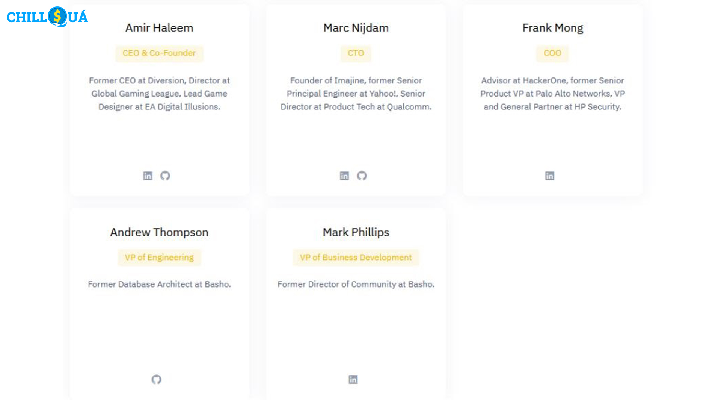Open Marc Nijdam's GitHub icon
The image size is (721, 406).
point(362,176)
